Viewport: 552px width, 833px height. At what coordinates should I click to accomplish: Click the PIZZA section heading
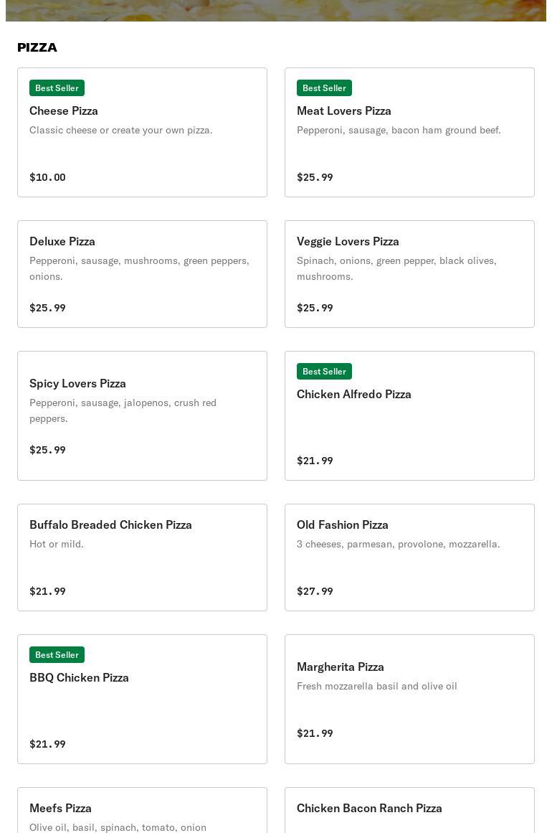(x=37, y=47)
